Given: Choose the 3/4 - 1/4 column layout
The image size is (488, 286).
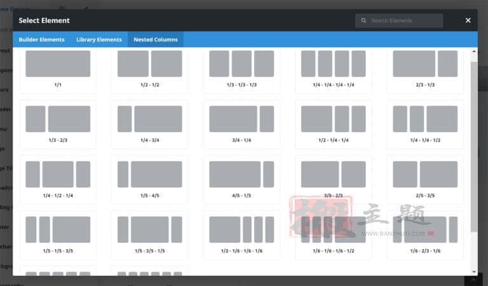Looking at the screenshot, I should click(241, 125).
